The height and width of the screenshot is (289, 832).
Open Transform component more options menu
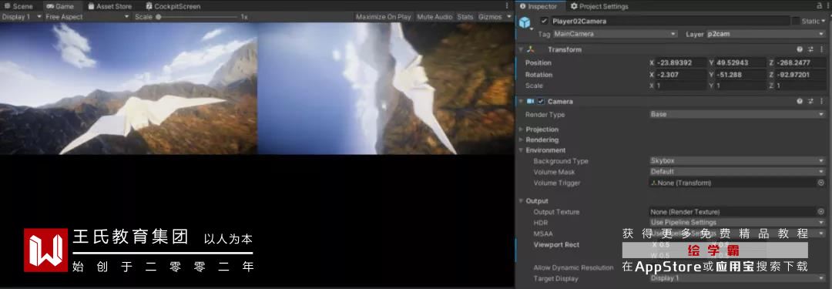pos(822,49)
